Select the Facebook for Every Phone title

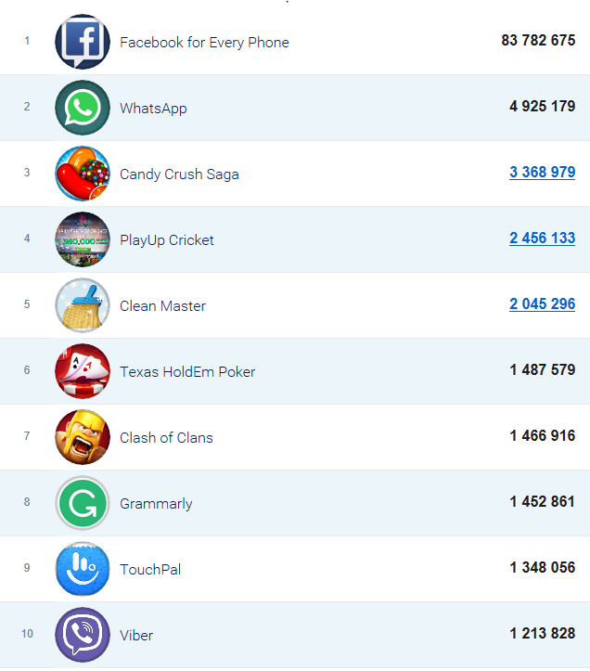click(204, 43)
